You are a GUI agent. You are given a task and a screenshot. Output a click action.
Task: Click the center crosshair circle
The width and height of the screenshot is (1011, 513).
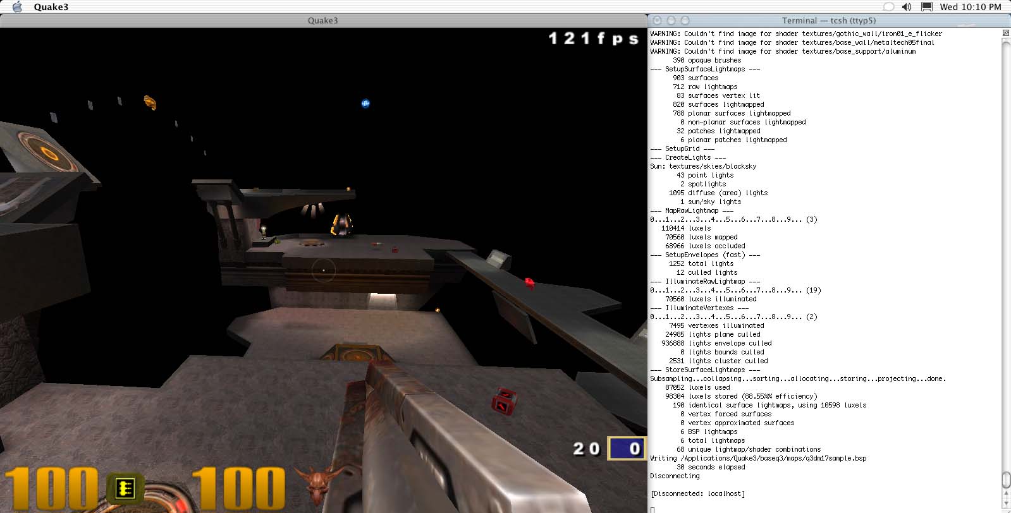(x=323, y=270)
